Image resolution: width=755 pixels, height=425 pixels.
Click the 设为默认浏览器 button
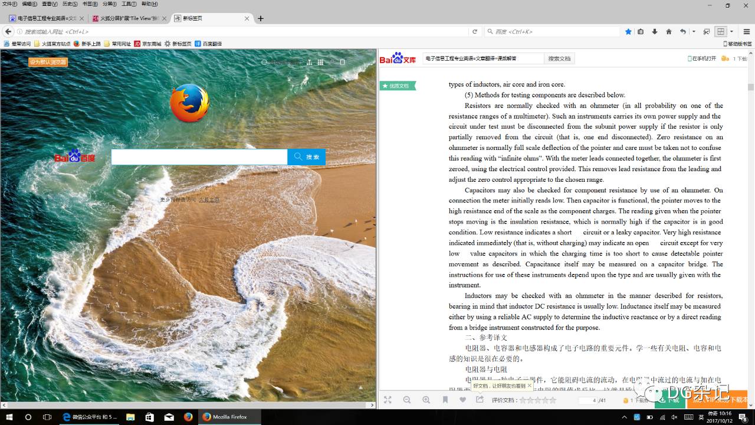pos(48,62)
